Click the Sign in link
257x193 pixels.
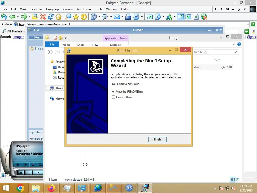(x=251, y=37)
